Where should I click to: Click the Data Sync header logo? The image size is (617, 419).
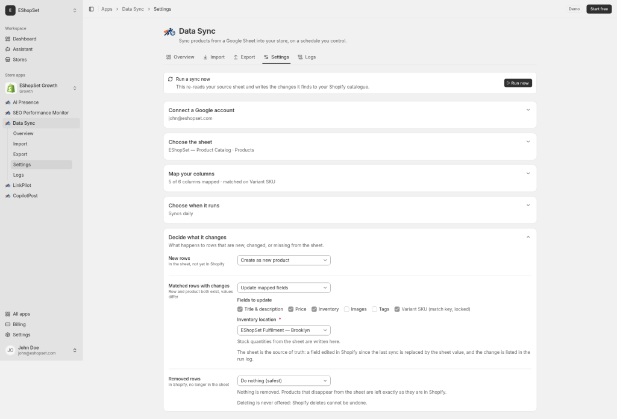(169, 31)
